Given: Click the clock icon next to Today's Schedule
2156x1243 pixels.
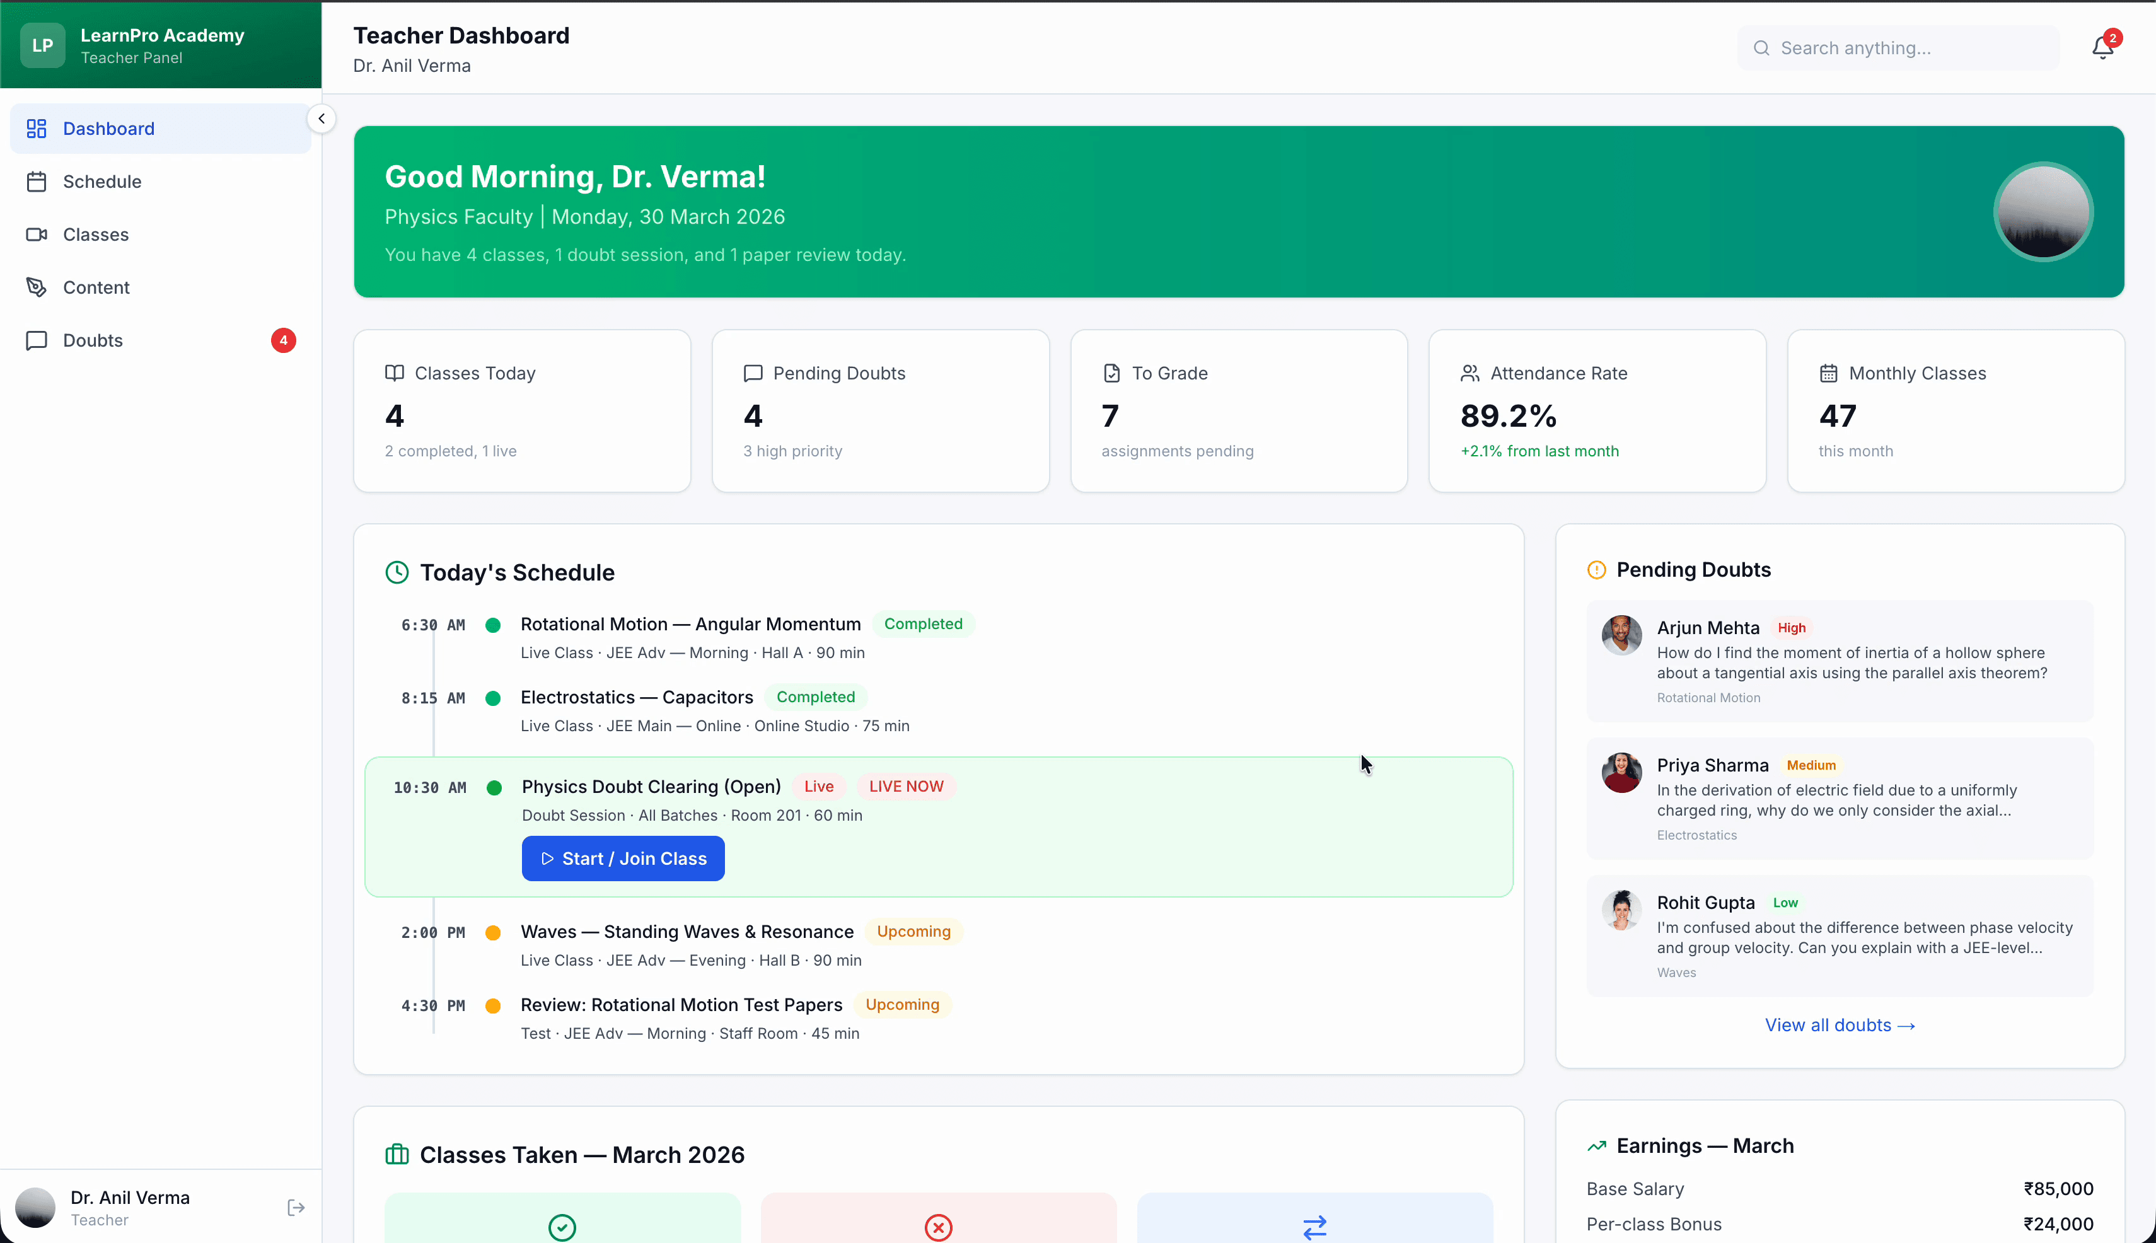Looking at the screenshot, I should pyautogui.click(x=396, y=572).
